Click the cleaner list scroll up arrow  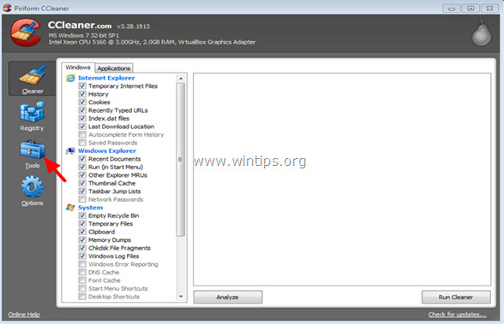click(181, 79)
